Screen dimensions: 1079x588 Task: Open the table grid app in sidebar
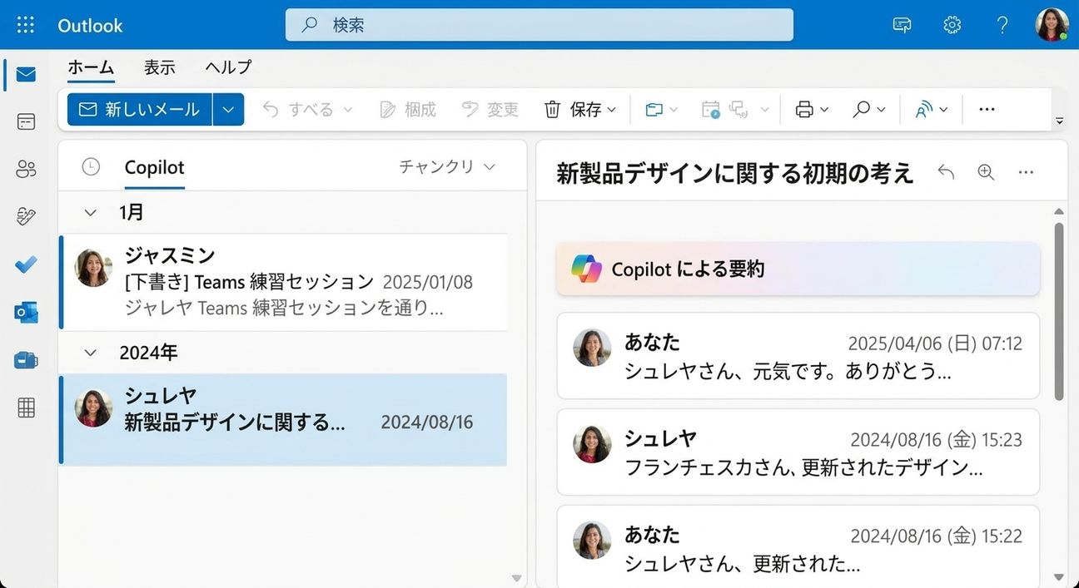[x=26, y=408]
